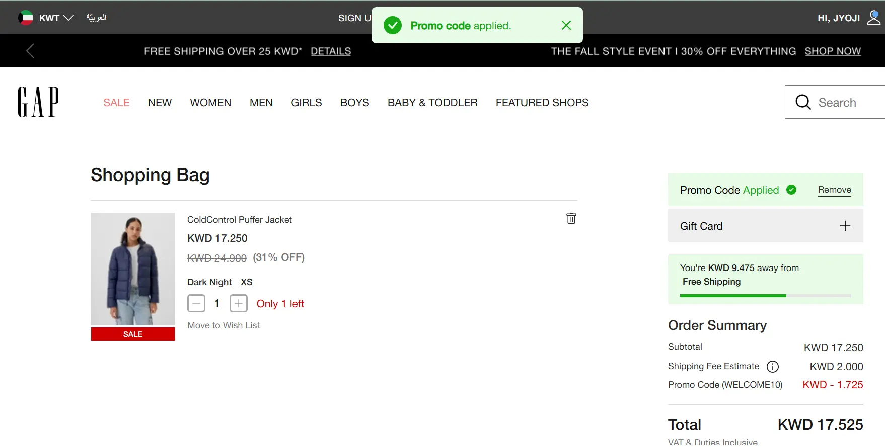Click the Promo Code Applied check badge
885x447 pixels.
click(791, 190)
